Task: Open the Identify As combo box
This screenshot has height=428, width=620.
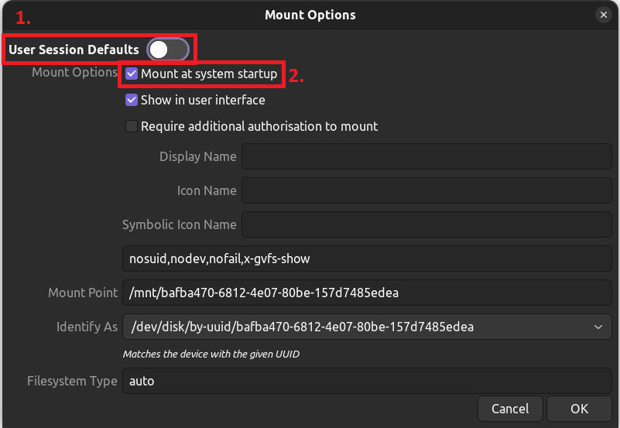Action: [367, 327]
